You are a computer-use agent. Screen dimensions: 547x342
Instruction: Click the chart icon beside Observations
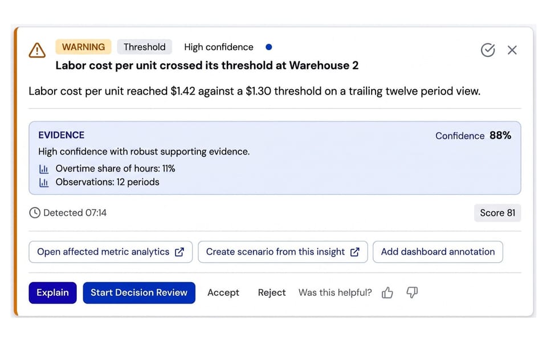44,182
